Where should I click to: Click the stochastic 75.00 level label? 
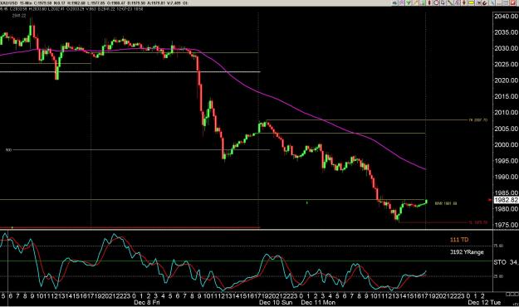point(498,246)
